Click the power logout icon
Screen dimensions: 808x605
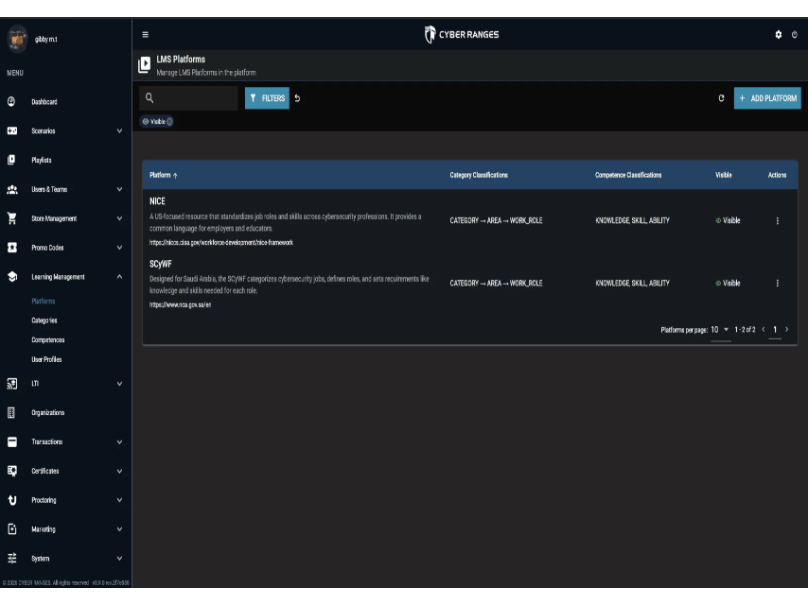(x=794, y=34)
